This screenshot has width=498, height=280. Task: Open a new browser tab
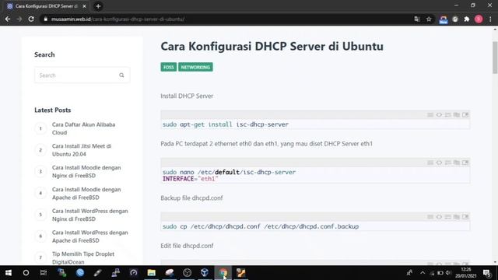tap(98, 6)
